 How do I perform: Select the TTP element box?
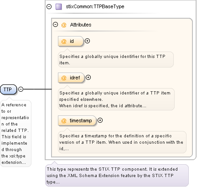8,89
